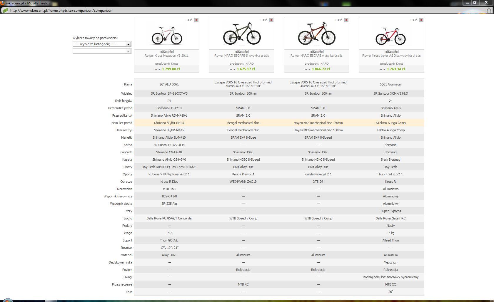The height and width of the screenshot is (302, 494).
Task: Click 'Rower Kross Hexagon V8 2011' link
Action: click(x=166, y=56)
